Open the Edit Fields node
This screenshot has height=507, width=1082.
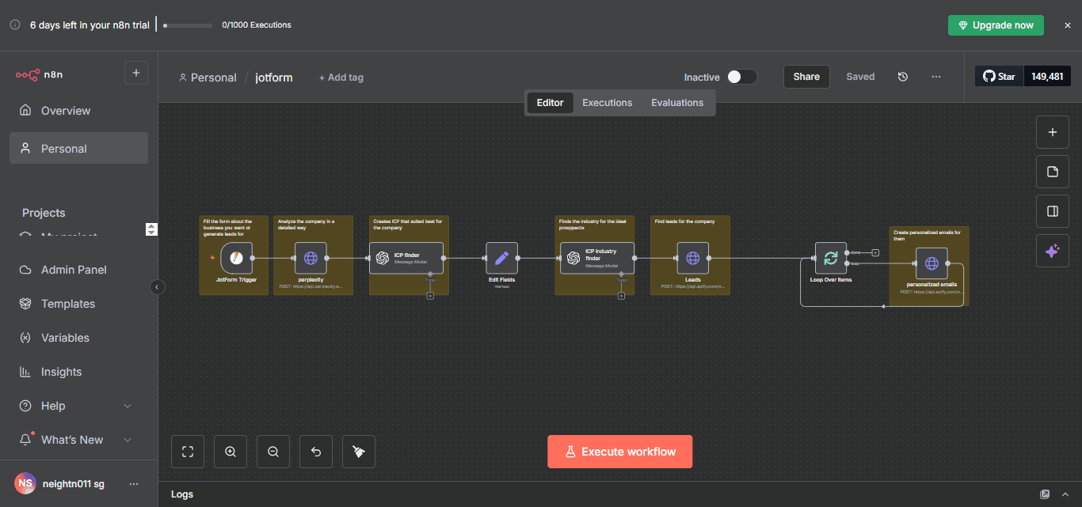pos(501,257)
